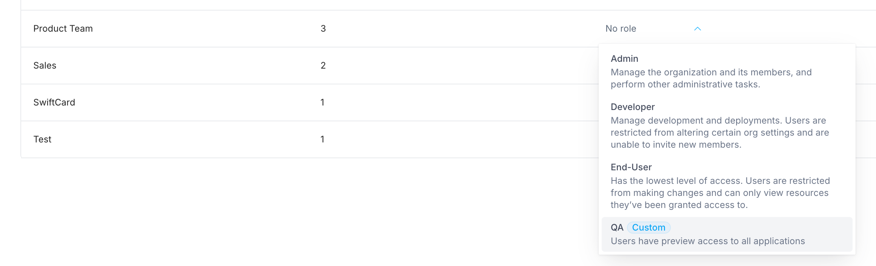Viewport: 876px width, 266px height.
Task: Click the Custom badge beside QA
Action: click(649, 227)
